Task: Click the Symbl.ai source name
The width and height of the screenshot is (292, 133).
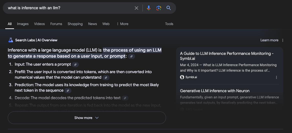Action: point(191,77)
